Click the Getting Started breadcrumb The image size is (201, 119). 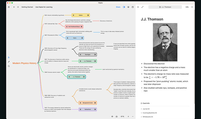click(x=27, y=7)
